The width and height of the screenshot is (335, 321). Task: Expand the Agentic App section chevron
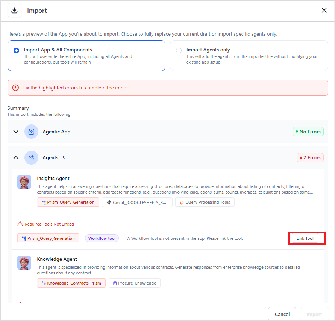pos(16,132)
